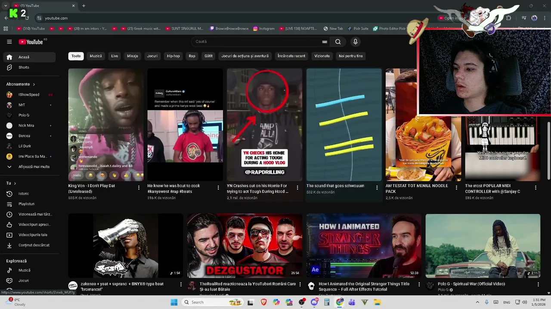This screenshot has width=551, height=309.
Task: Open MrT subscription channel
Action: (x=29, y=105)
